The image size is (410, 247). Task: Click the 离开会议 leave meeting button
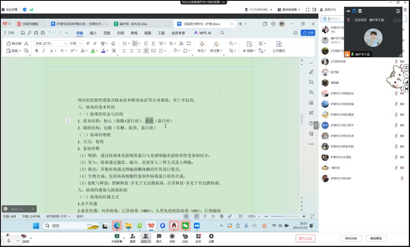(x=305, y=238)
